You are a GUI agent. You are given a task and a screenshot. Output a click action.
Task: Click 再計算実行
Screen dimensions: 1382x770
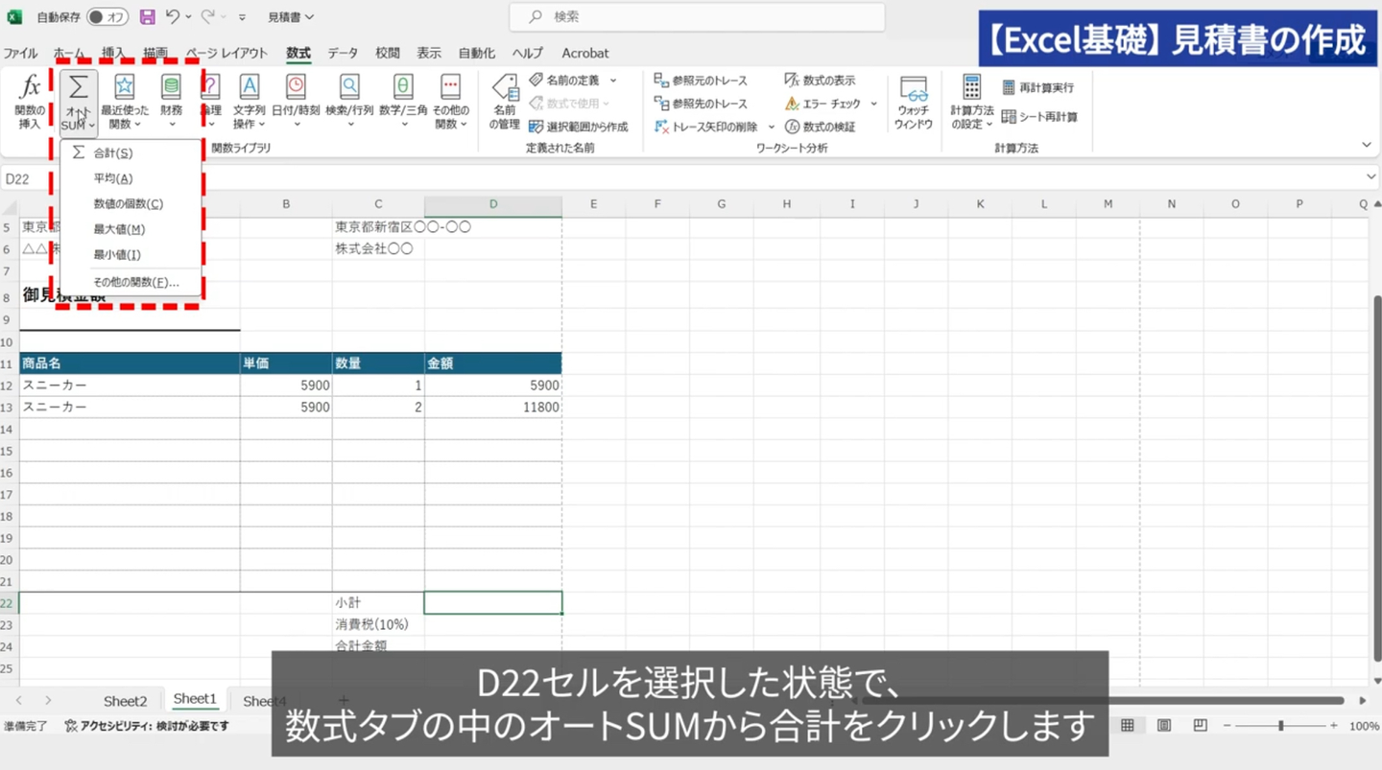(x=1037, y=87)
